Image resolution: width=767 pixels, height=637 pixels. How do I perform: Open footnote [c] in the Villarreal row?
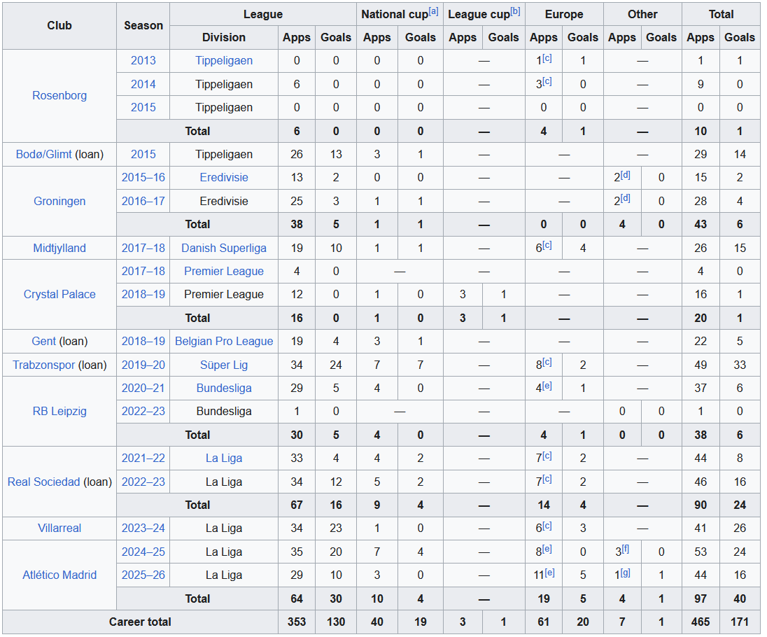click(x=547, y=526)
